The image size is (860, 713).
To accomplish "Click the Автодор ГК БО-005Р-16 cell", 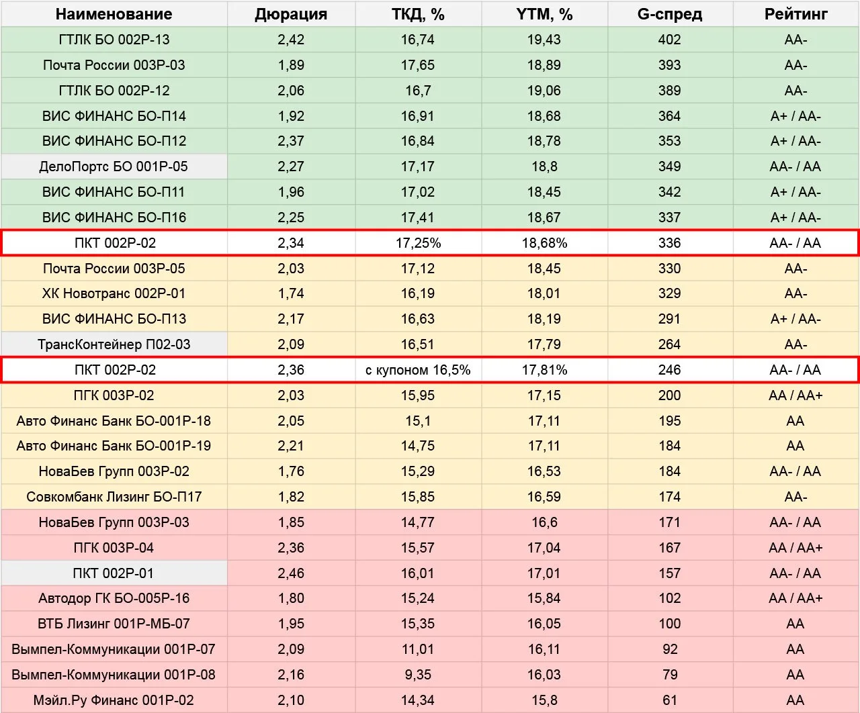I will point(114,598).
